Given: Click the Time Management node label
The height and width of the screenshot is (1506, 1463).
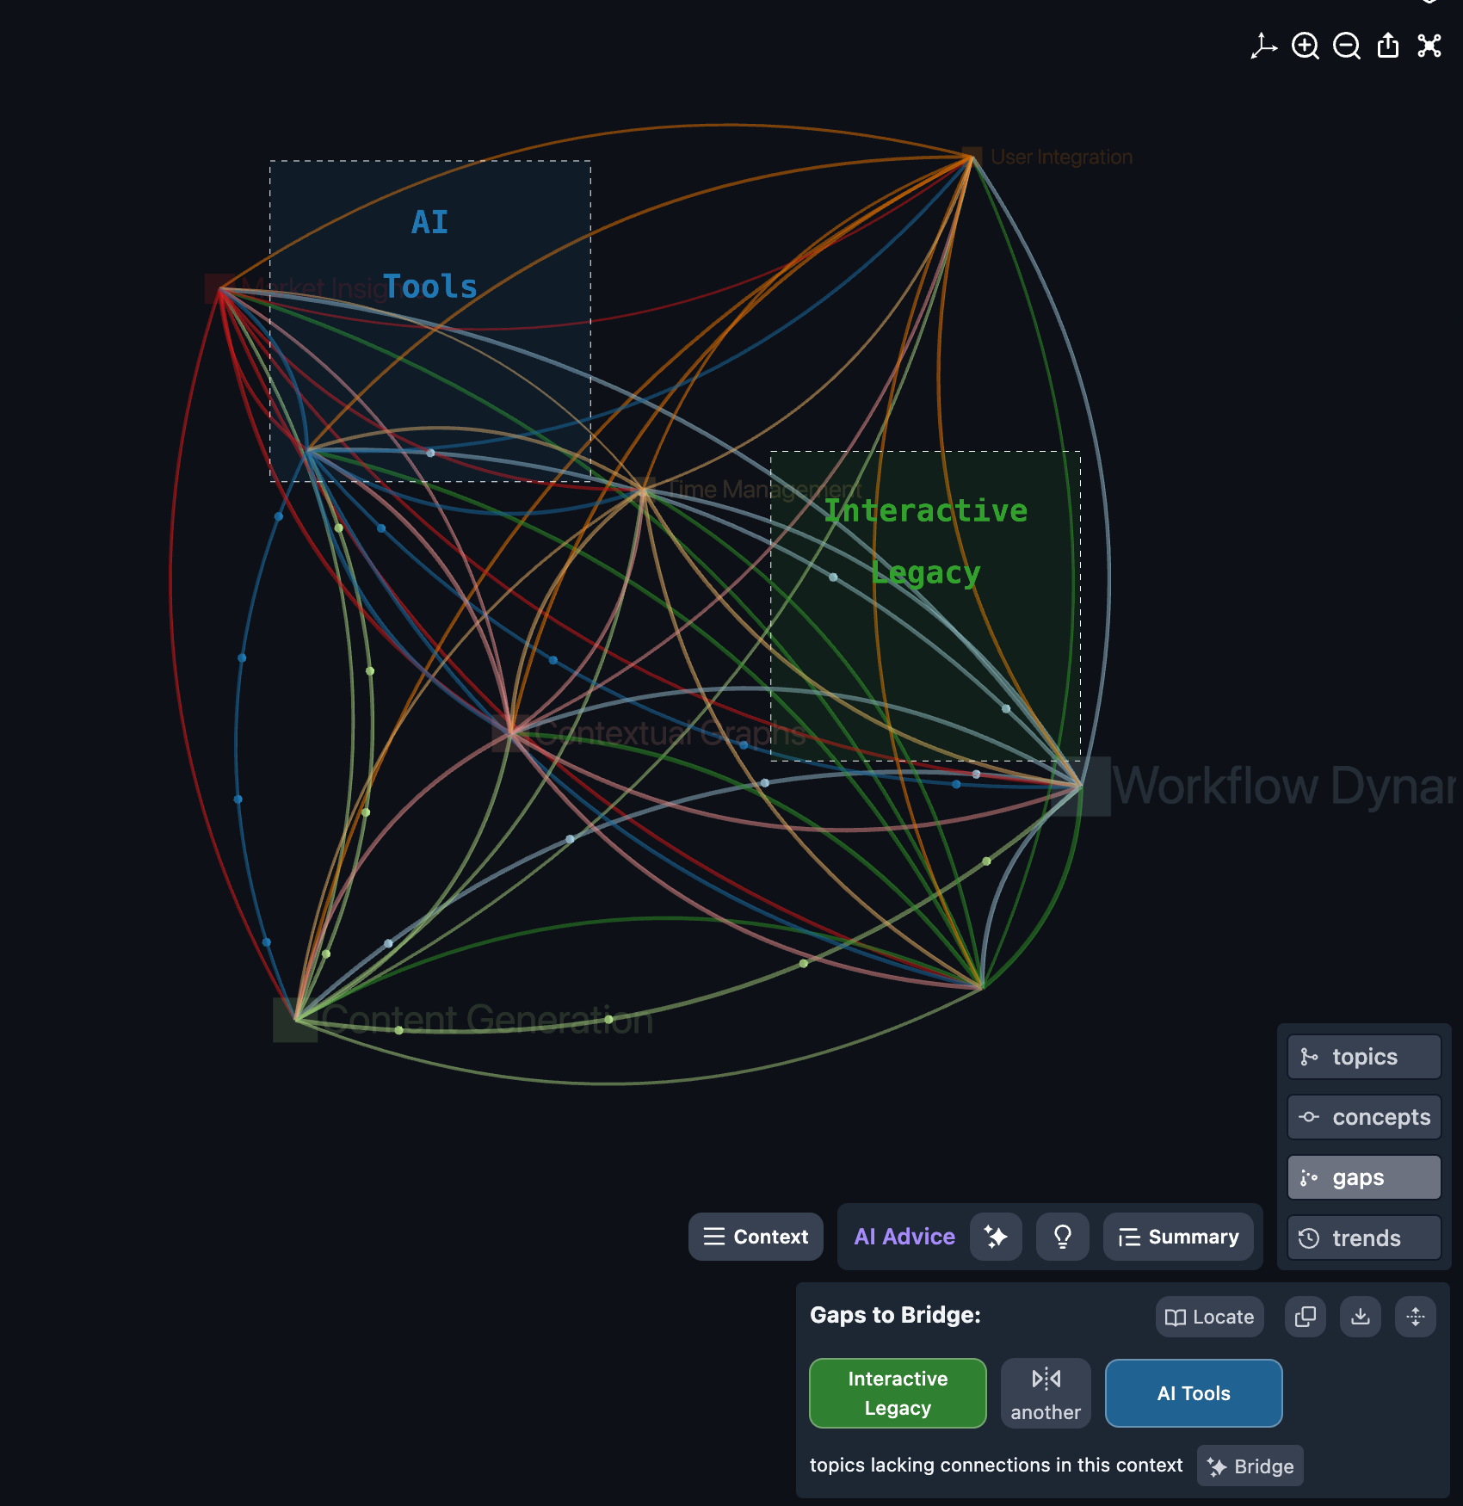Looking at the screenshot, I should pos(765,490).
